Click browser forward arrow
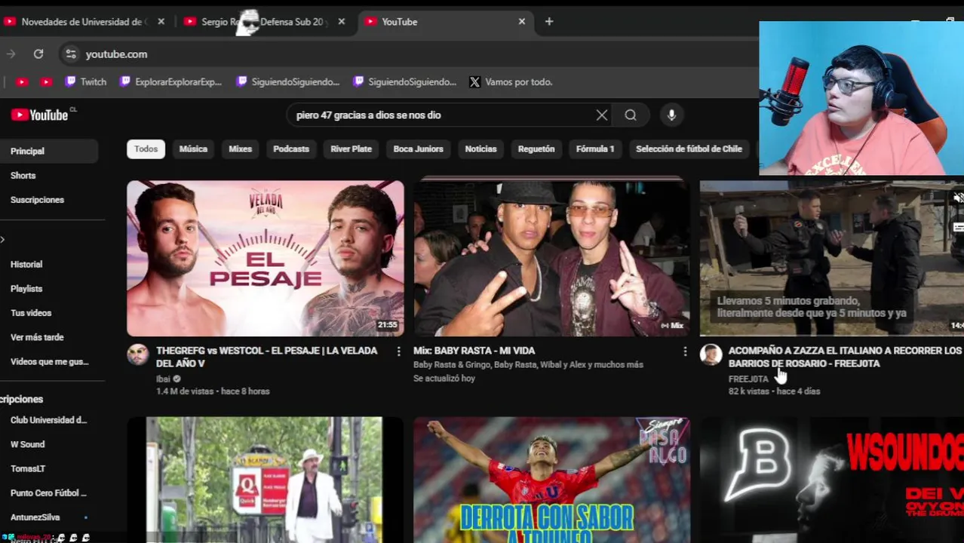Screen dimensions: 964x543 click(11, 54)
